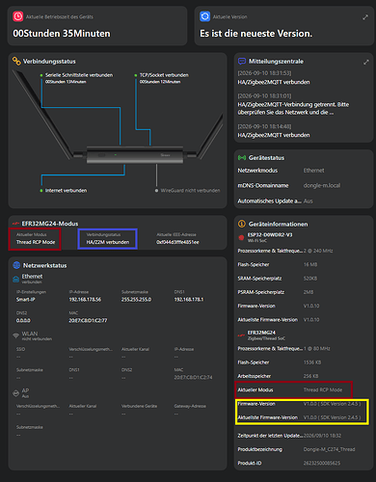
Task: Click the mDNS-Domainname value dongle-m.local
Action: coord(322,185)
